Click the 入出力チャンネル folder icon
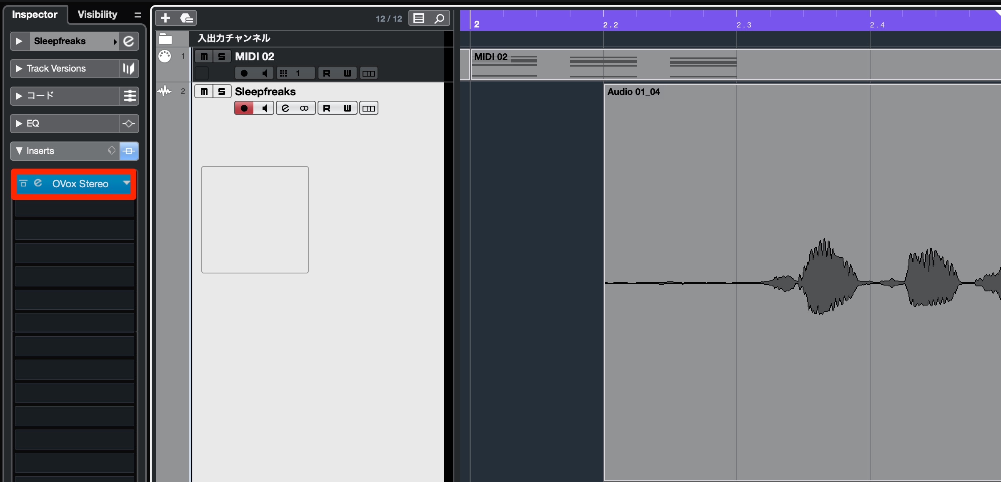 click(165, 39)
